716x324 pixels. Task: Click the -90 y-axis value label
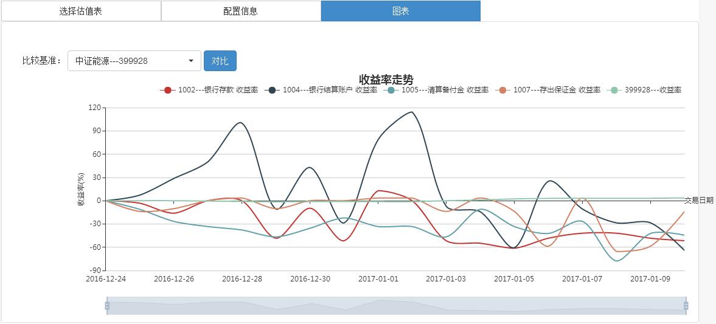tap(95, 271)
